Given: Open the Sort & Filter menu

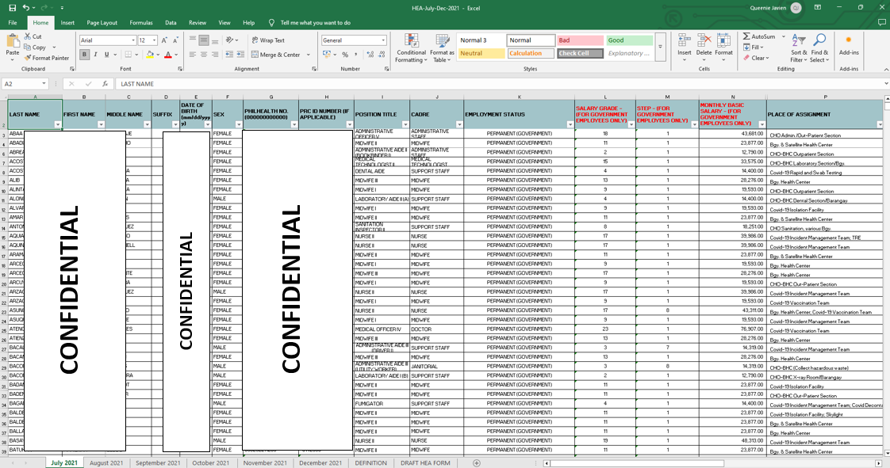Looking at the screenshot, I should [798, 48].
